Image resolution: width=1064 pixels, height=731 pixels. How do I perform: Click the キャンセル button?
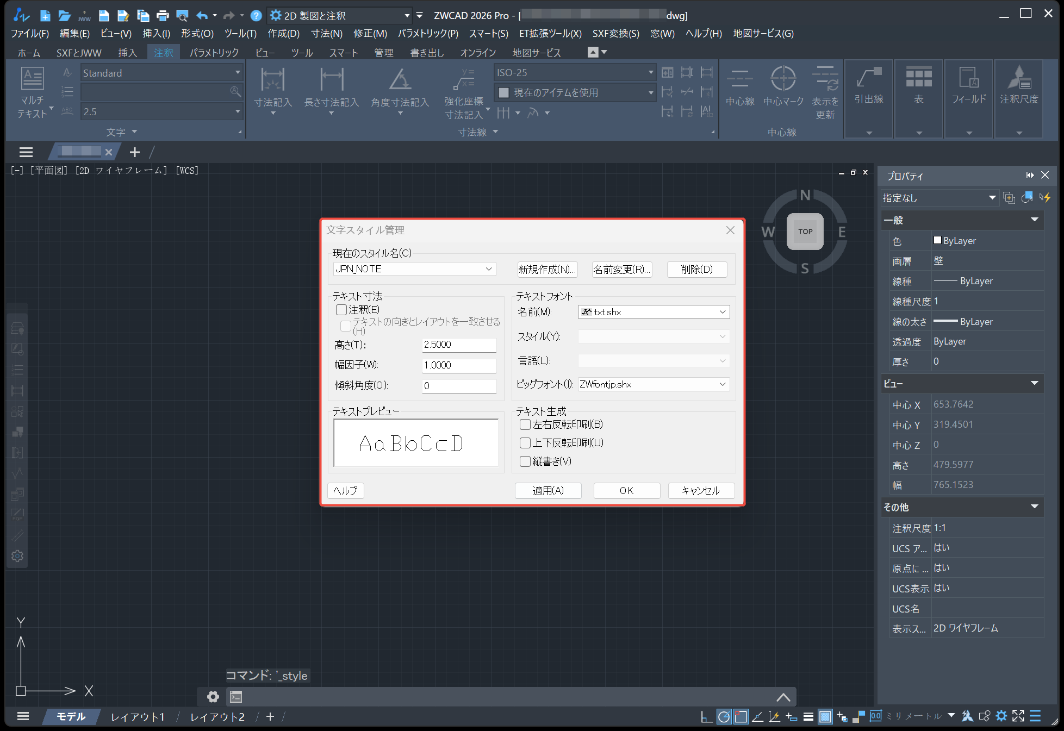701,491
